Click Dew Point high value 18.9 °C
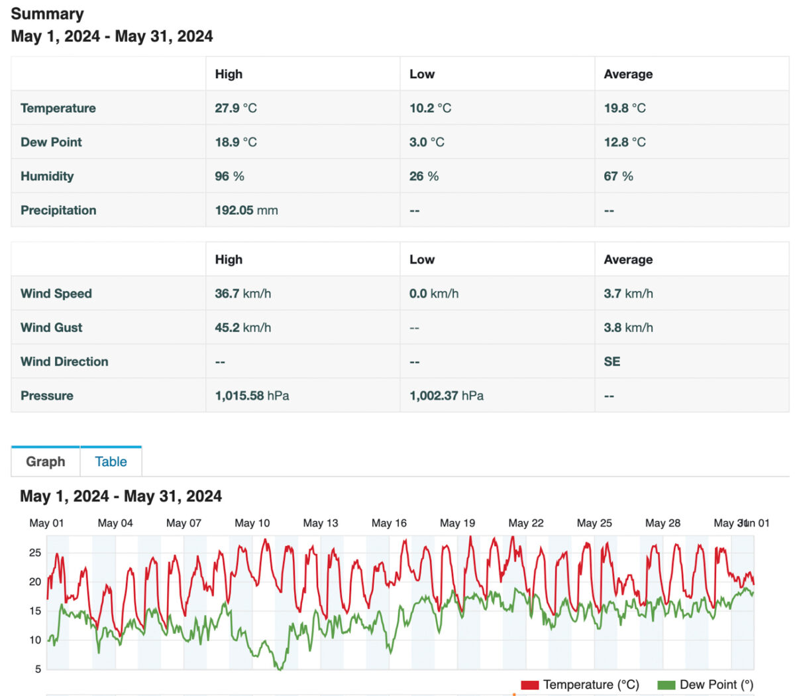 point(236,142)
